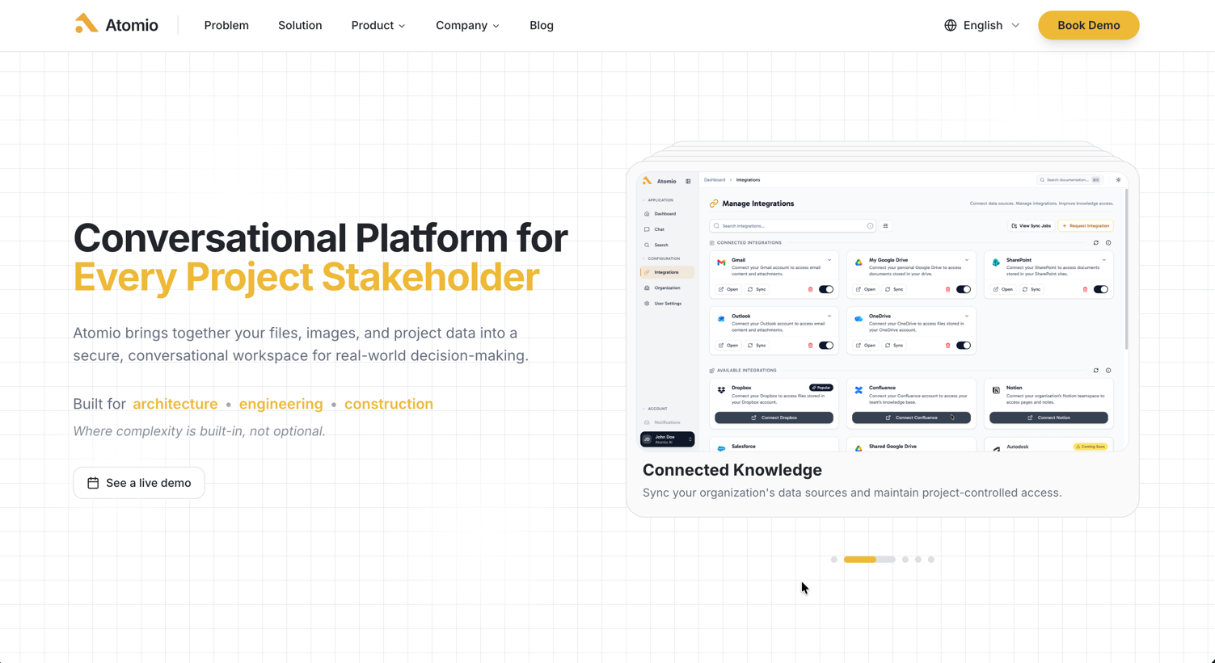Image resolution: width=1215 pixels, height=663 pixels.
Task: Click the red trash icon on OneDrive card
Action: coord(948,346)
